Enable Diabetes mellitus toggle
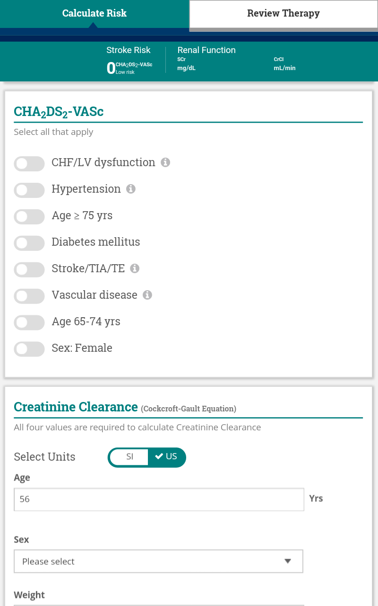Image resolution: width=378 pixels, height=606 pixels. [29, 243]
